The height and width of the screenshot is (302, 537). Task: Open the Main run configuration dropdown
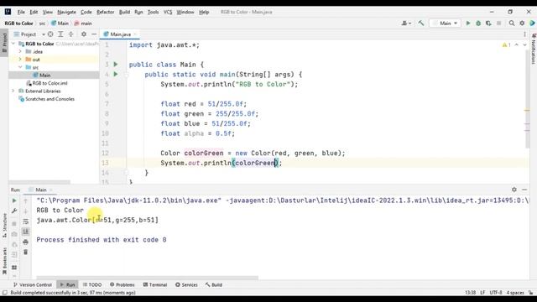pos(445,23)
